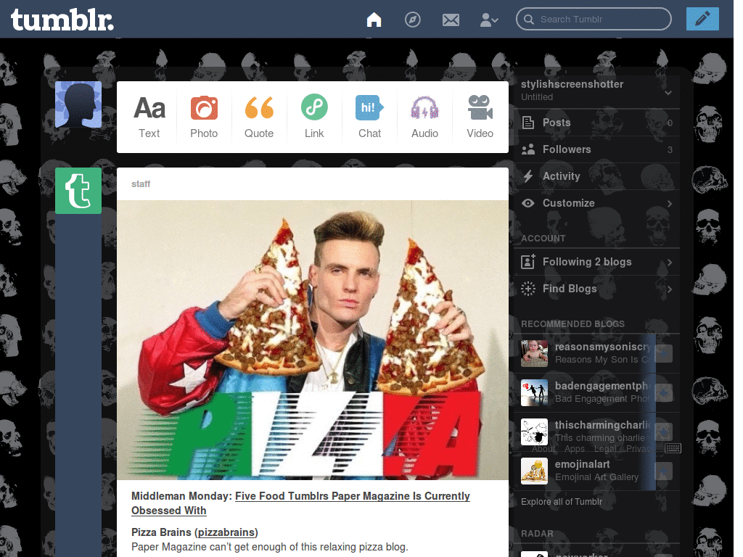Image resolution: width=743 pixels, height=557 pixels.
Task: Create a new Link post
Action: [x=314, y=117]
